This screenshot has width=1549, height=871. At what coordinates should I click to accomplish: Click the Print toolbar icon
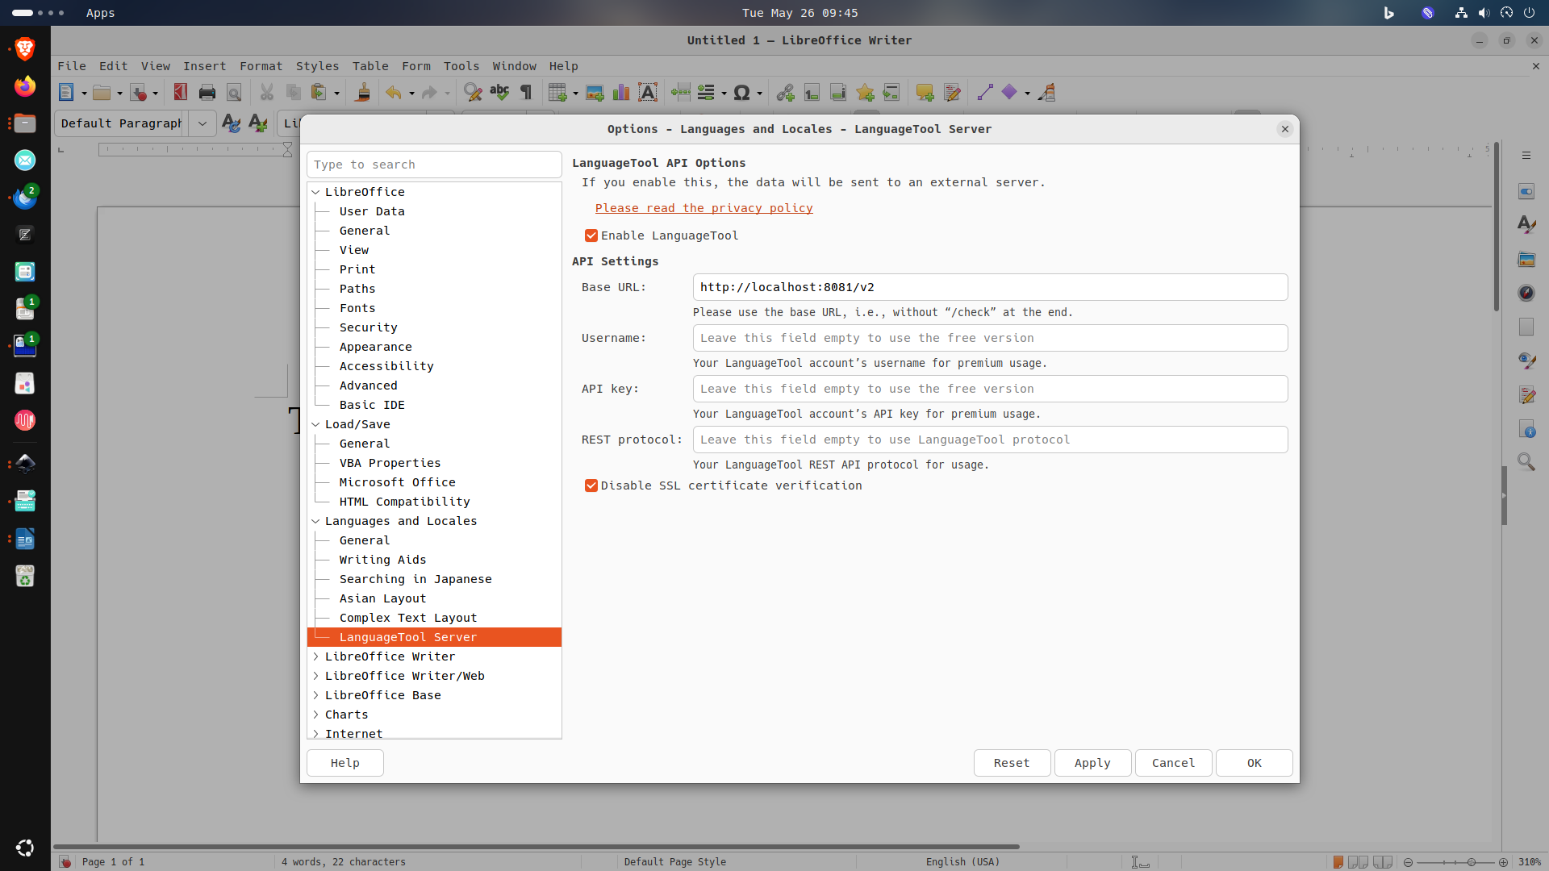(207, 93)
